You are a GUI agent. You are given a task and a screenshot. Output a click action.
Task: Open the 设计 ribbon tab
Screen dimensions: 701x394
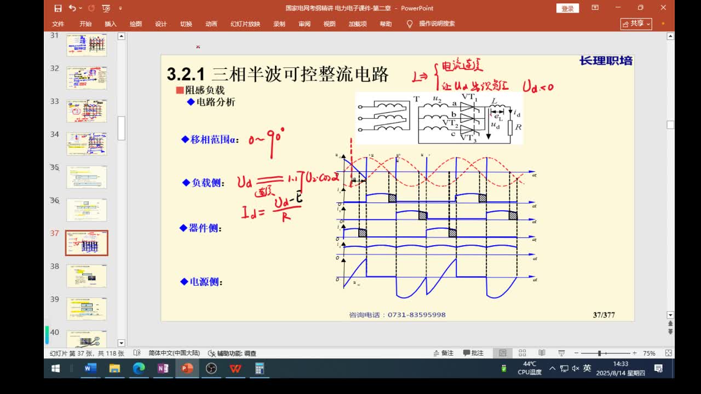click(161, 24)
